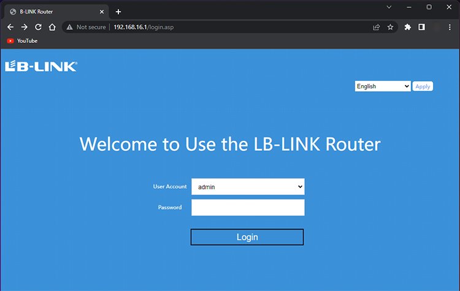Click the LB-LINK logo
The image size is (460, 291).
pos(41,66)
